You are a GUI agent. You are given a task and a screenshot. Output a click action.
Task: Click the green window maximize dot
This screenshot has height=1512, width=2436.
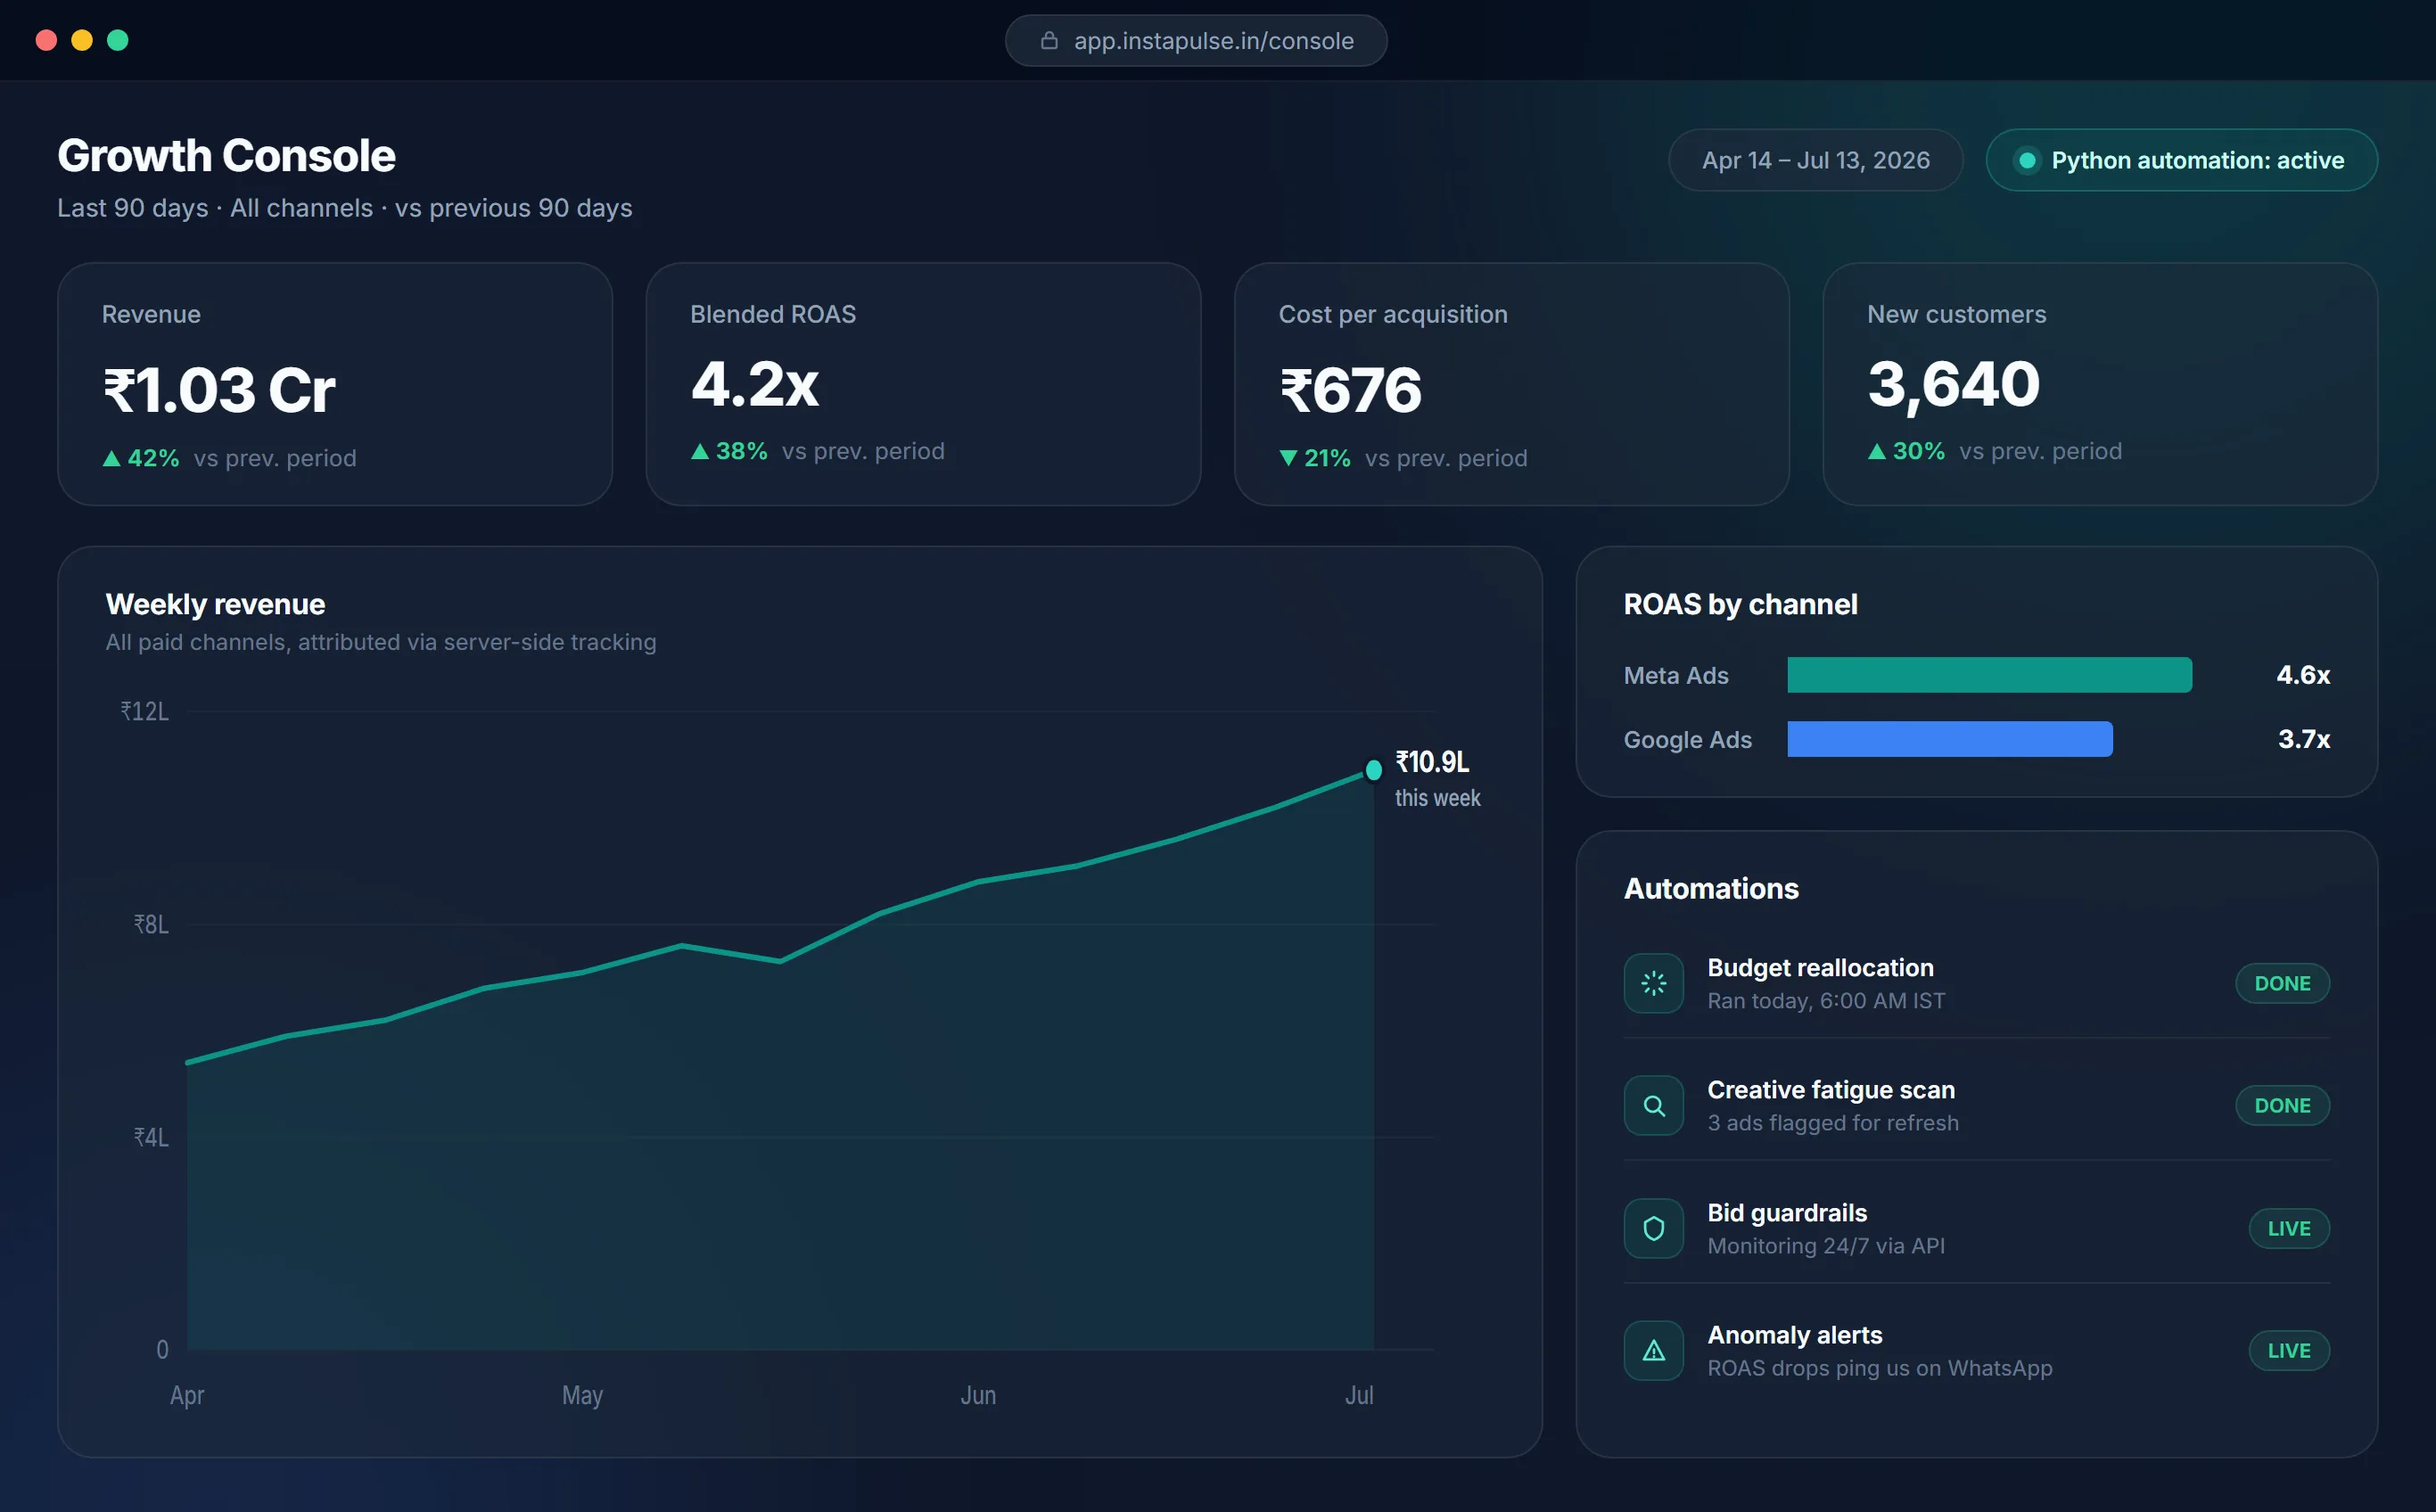point(118,40)
